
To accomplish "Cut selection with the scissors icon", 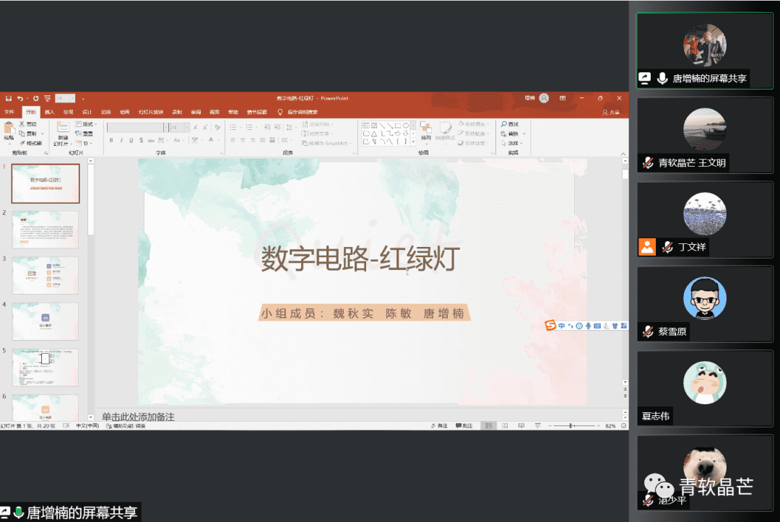I will (x=22, y=123).
